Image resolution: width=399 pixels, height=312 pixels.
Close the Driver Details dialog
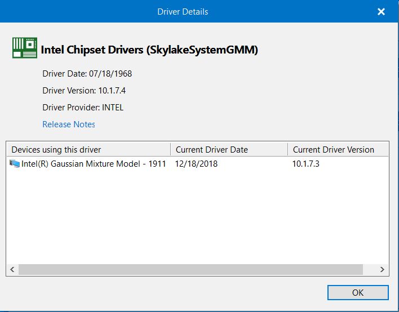[381, 11]
